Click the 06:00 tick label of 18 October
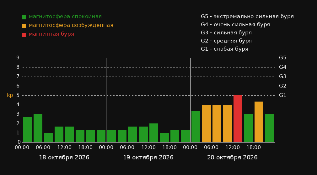Screen dimensions: 317x175 point(43,147)
